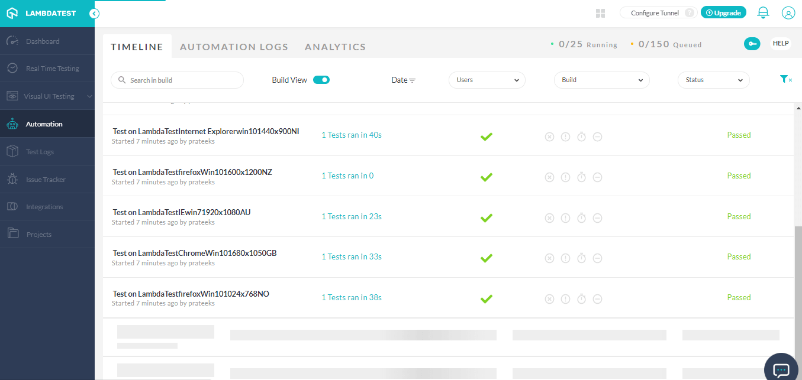This screenshot has height=380, width=802.
Task: Open the Users dropdown
Action: [487, 80]
